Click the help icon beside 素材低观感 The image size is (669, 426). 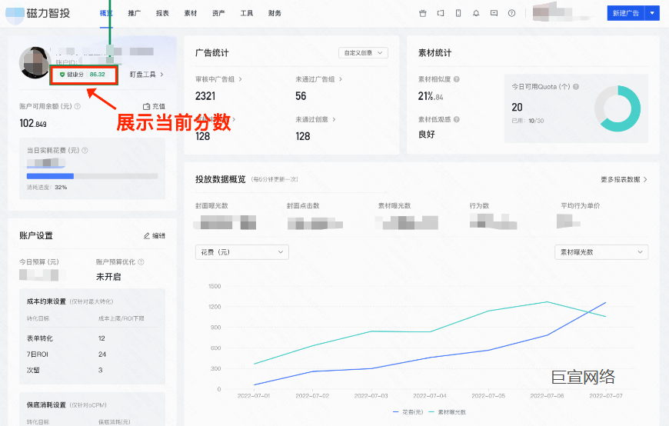[457, 119]
